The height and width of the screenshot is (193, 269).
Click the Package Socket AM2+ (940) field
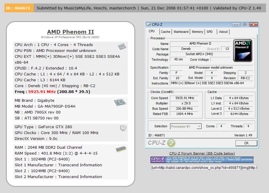200,54
